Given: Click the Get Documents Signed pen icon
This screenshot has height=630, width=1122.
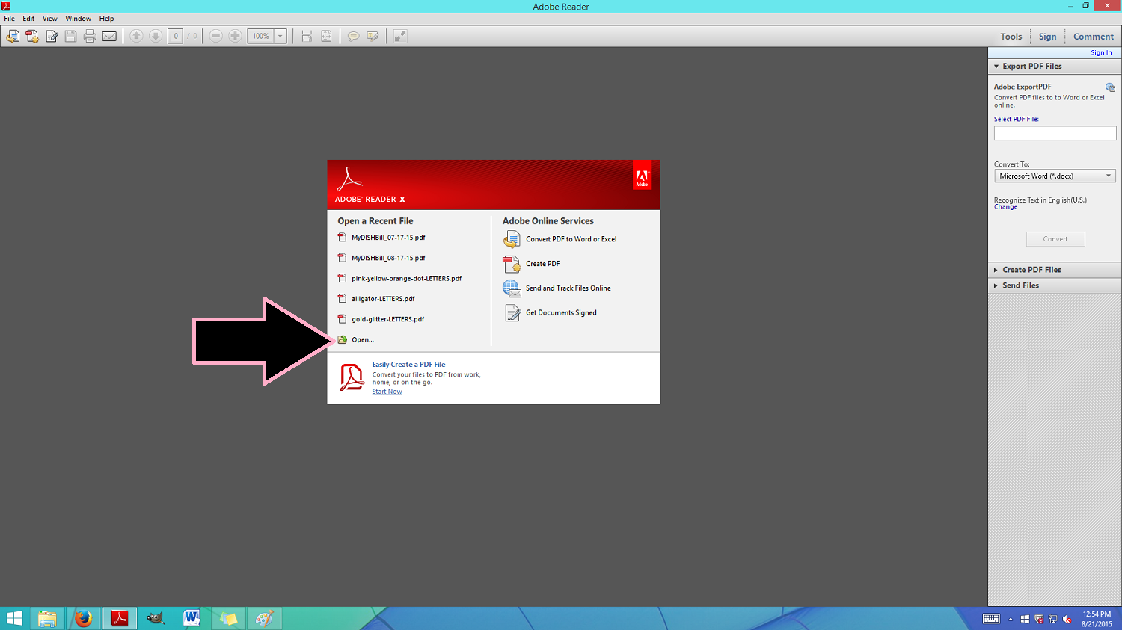Looking at the screenshot, I should pyautogui.click(x=512, y=312).
